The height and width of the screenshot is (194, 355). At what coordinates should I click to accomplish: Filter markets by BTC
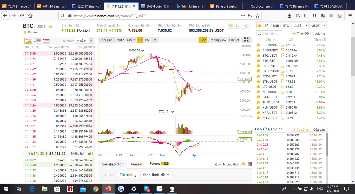click(x=286, y=25)
